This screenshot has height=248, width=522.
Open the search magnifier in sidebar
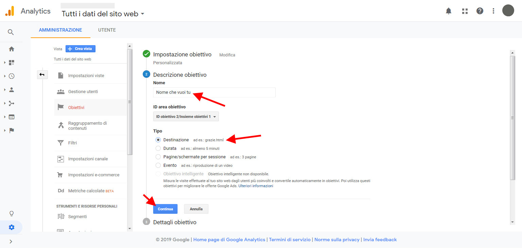(x=11, y=32)
